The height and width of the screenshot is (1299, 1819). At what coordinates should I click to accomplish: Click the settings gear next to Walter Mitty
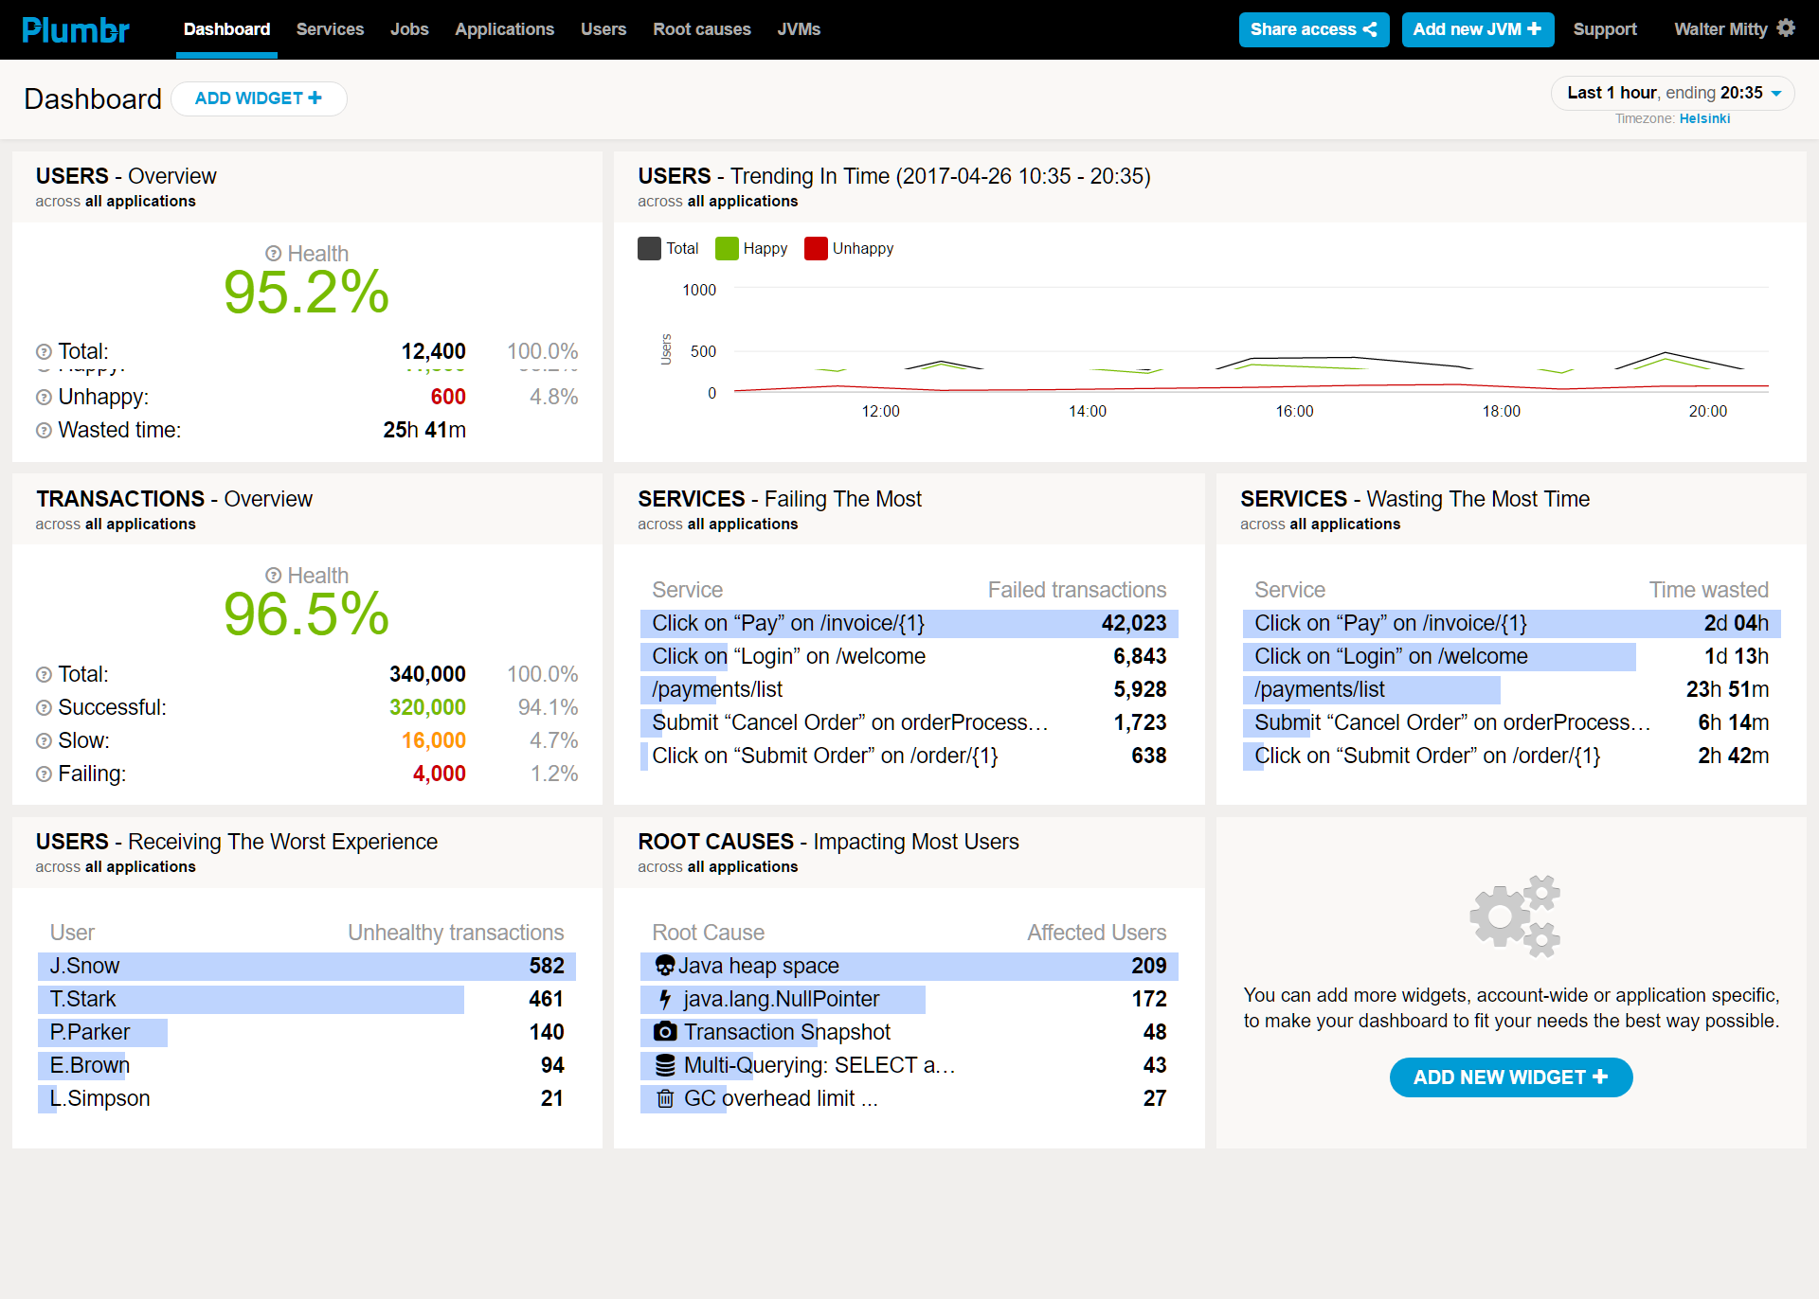point(1786,28)
